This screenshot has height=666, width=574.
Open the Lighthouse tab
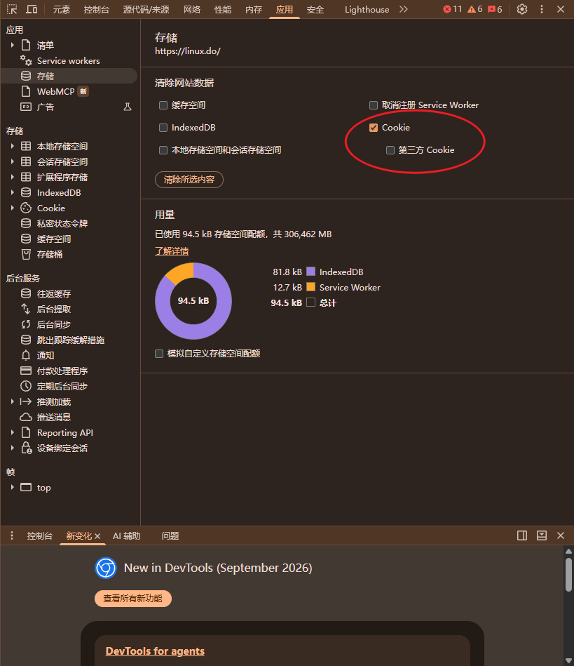tap(367, 9)
